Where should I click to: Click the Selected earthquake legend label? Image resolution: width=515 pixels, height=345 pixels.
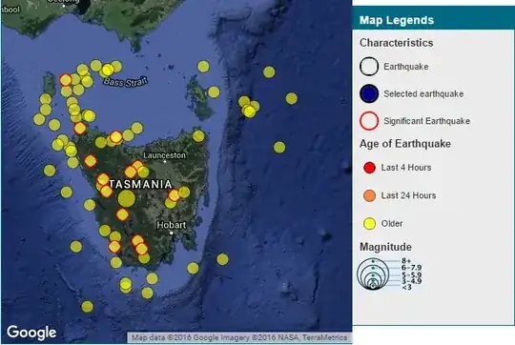pos(423,94)
